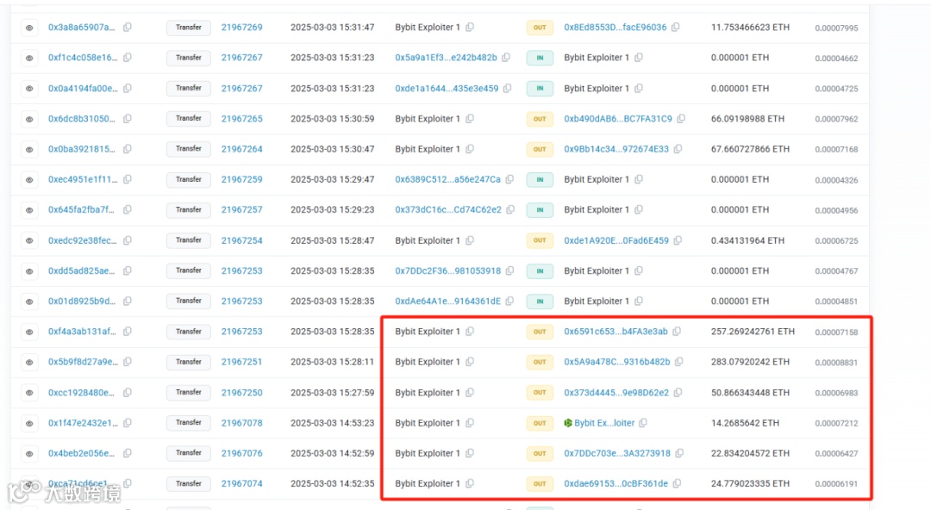
Task: Open preview eye icon for transaction 0x3a8a65907a
Action: (29, 28)
